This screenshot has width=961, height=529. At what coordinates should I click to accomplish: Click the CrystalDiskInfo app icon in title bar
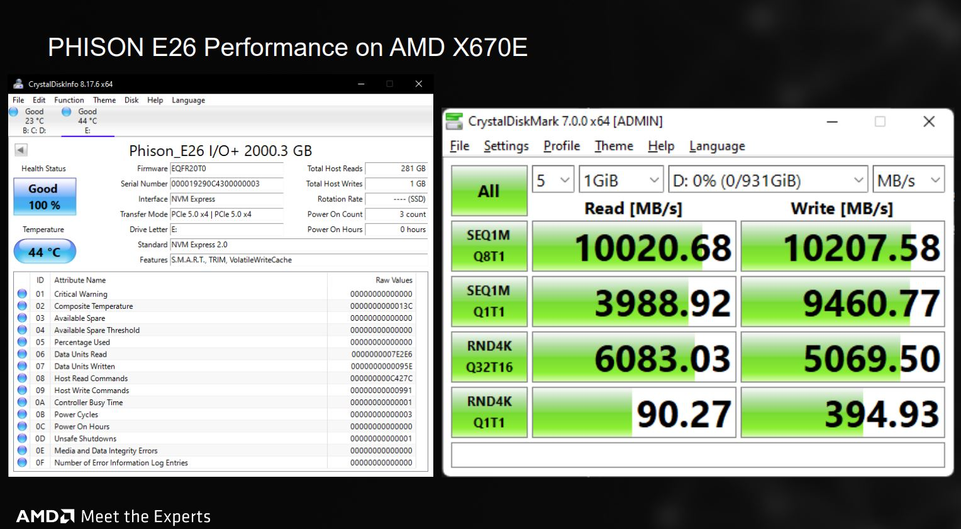(x=18, y=84)
